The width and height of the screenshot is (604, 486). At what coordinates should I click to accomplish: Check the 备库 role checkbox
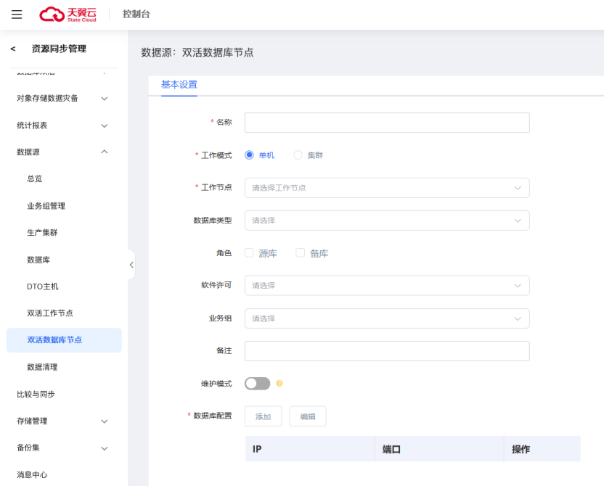(x=301, y=253)
